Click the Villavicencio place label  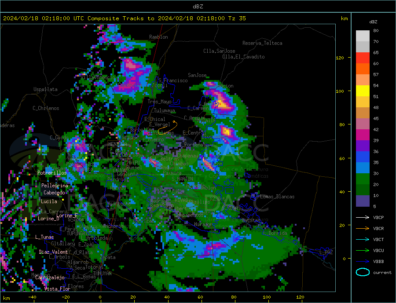(98, 77)
